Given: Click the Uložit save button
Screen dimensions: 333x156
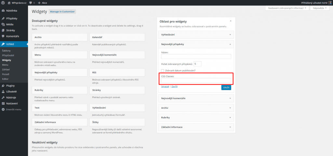Looking at the screenshot, I should 226,88.
